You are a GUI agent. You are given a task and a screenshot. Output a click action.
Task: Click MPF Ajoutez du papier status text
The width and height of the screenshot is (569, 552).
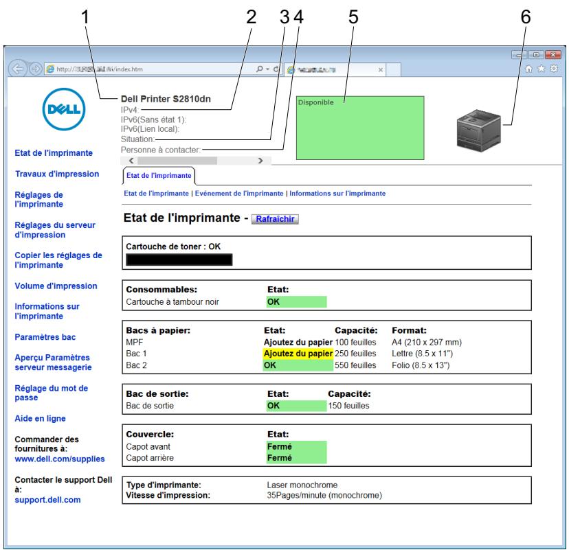[298, 342]
